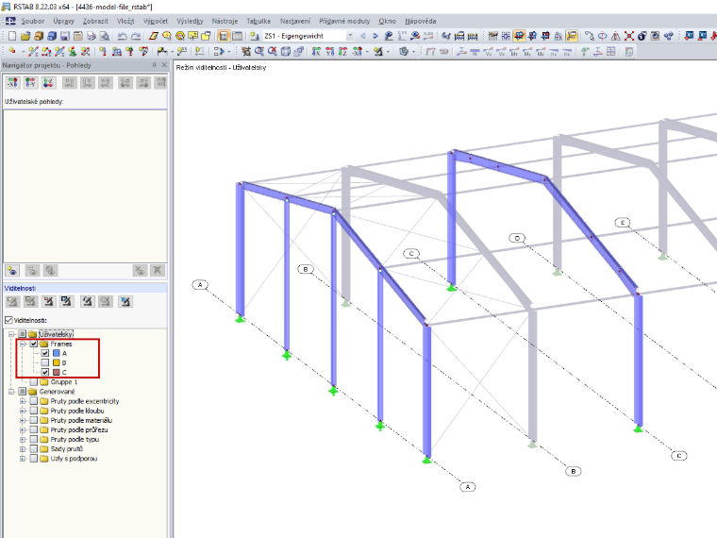The width and height of the screenshot is (717, 538).
Task: Close the Navigátor projektu panel
Action: point(164,65)
